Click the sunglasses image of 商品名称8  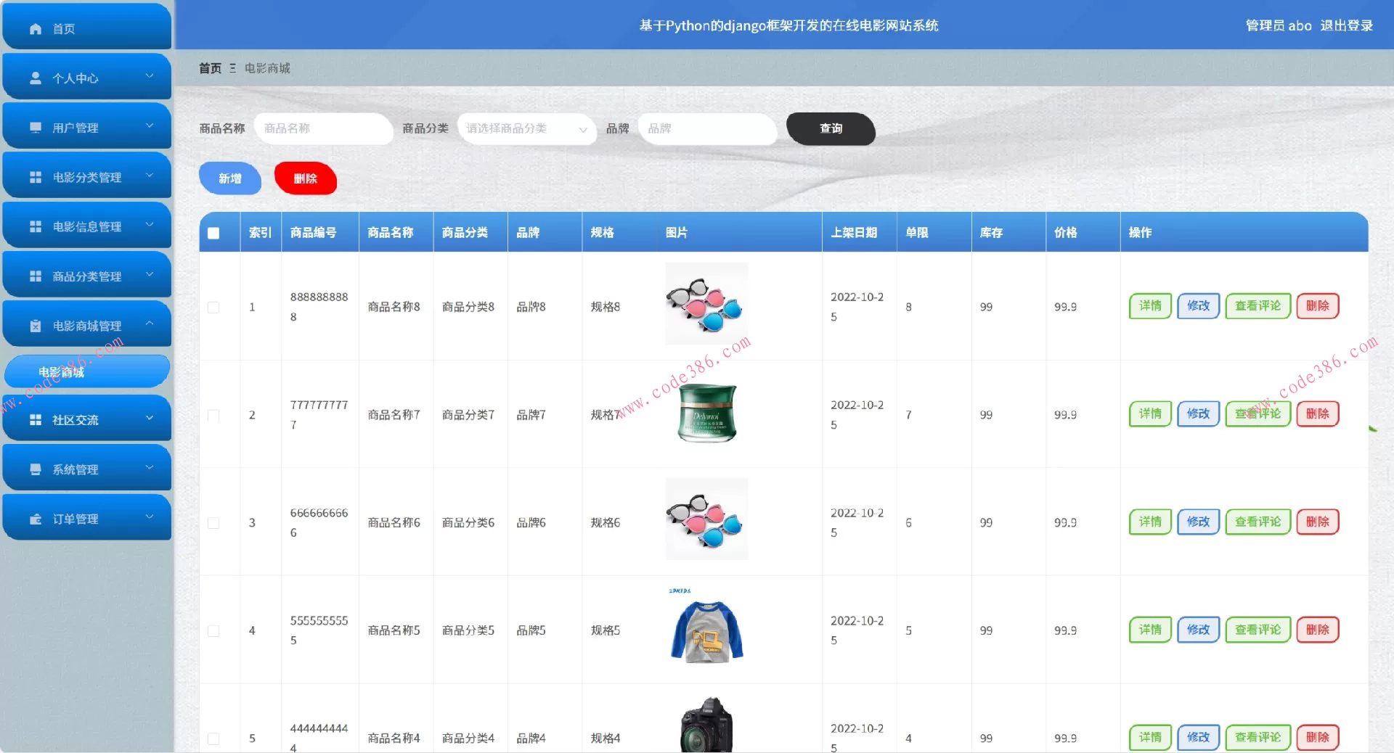[706, 305]
